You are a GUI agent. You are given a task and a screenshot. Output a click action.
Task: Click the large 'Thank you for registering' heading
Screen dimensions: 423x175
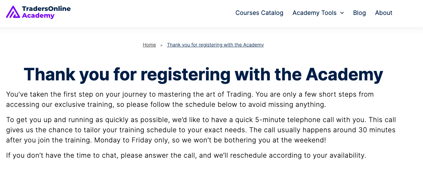pyautogui.click(x=203, y=74)
